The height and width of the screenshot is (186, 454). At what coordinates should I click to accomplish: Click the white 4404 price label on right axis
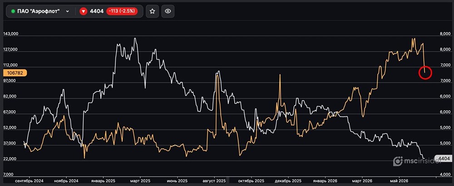click(x=443, y=158)
